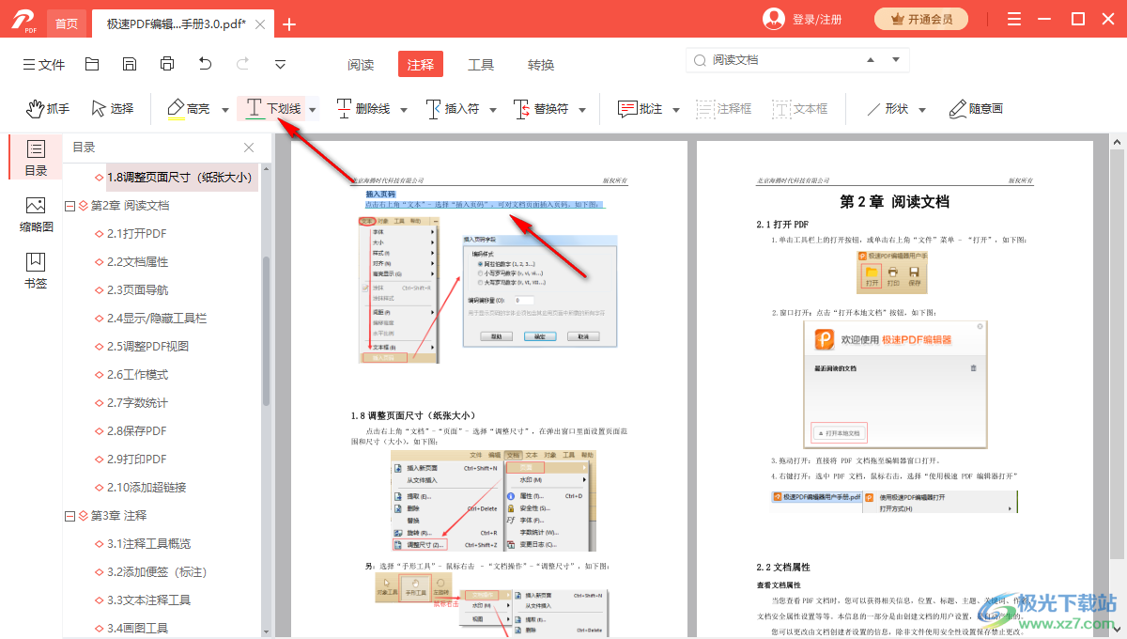
Task: Click the user avatar login icon
Action: click(x=774, y=19)
